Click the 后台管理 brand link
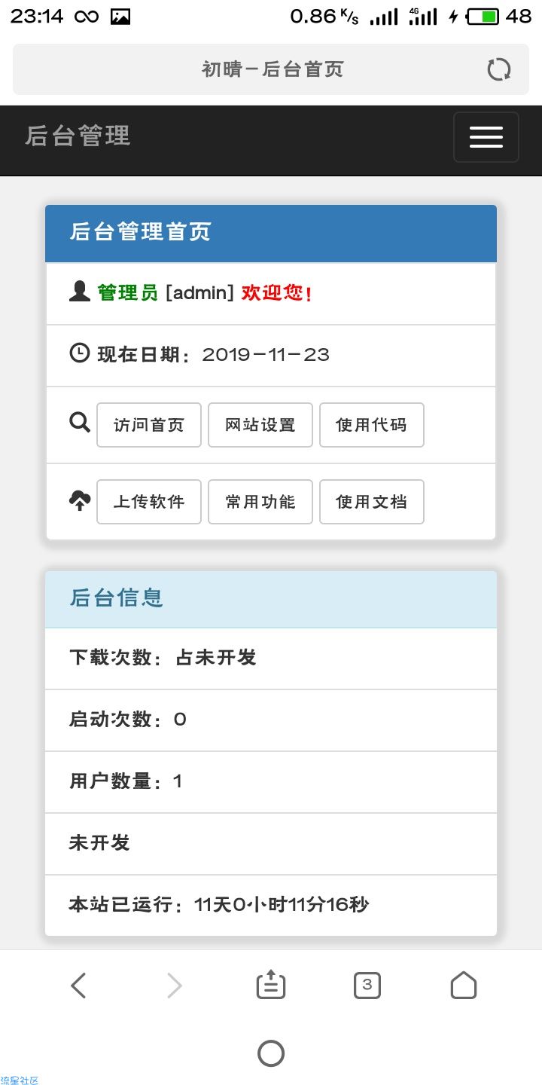 point(78,136)
